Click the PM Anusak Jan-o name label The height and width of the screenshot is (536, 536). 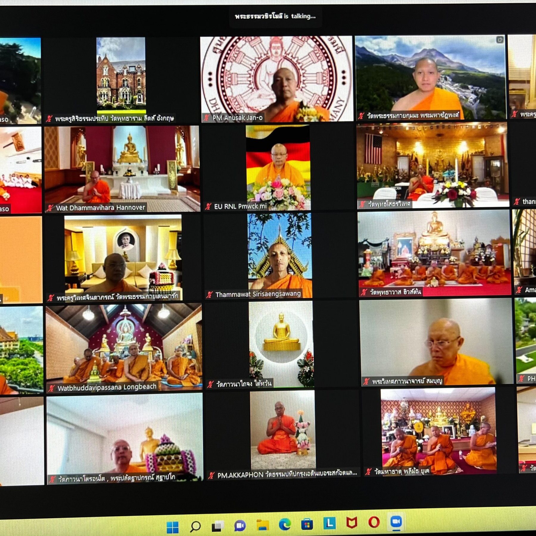tap(237, 118)
